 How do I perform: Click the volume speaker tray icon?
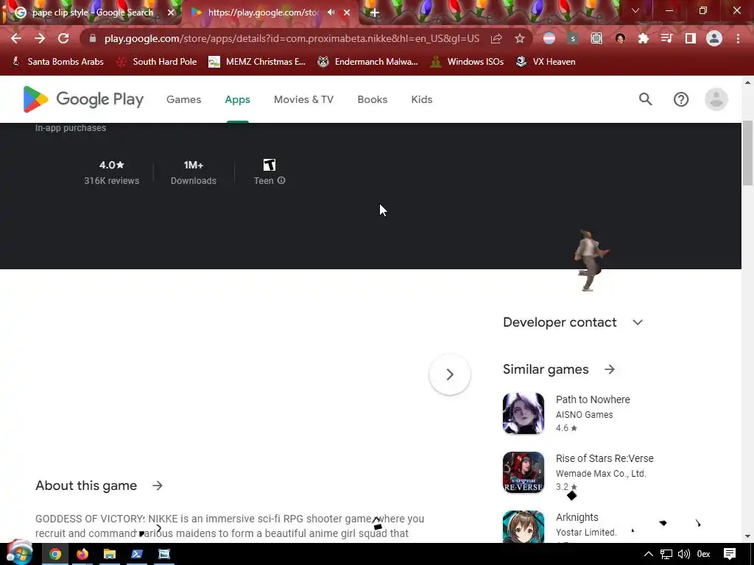684,555
